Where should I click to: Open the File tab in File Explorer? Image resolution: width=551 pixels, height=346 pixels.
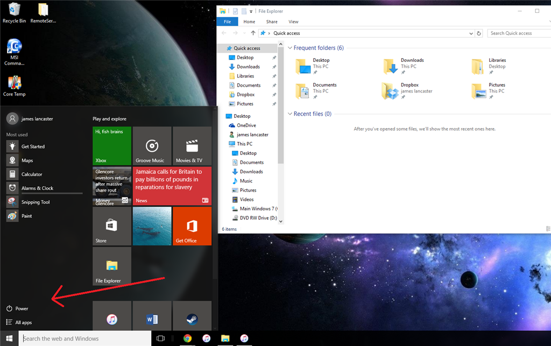point(228,22)
